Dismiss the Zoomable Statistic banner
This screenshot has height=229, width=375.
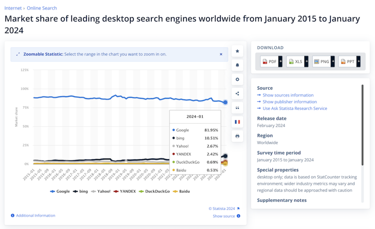[221, 54]
